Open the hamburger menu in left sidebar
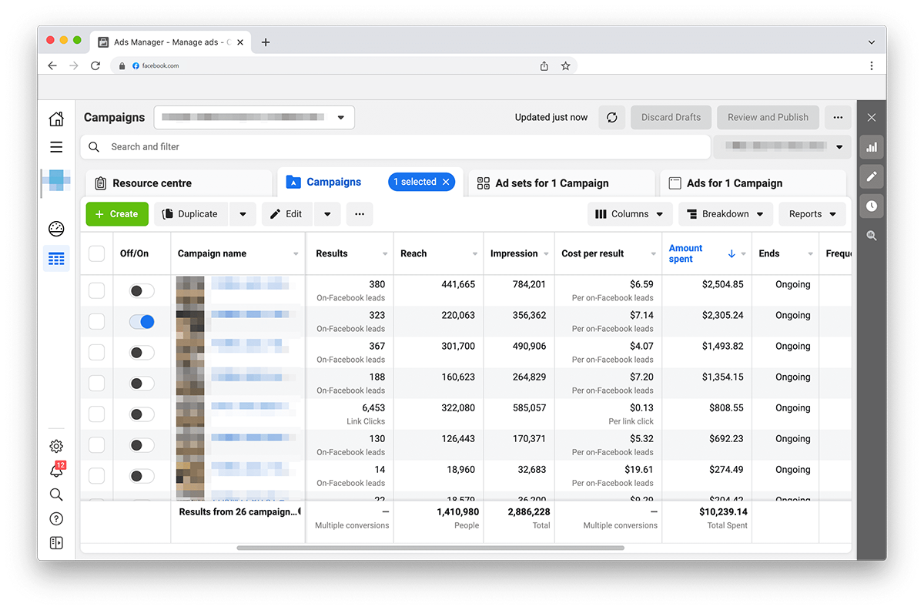The image size is (924, 610). [56, 146]
